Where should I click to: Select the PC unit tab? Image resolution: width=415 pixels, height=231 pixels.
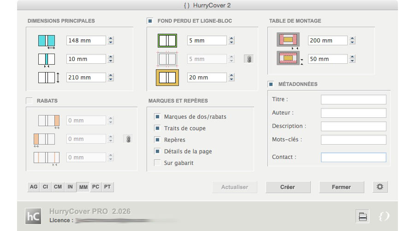(x=95, y=187)
